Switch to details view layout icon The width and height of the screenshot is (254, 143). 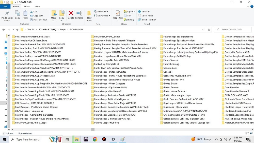tap(247, 133)
